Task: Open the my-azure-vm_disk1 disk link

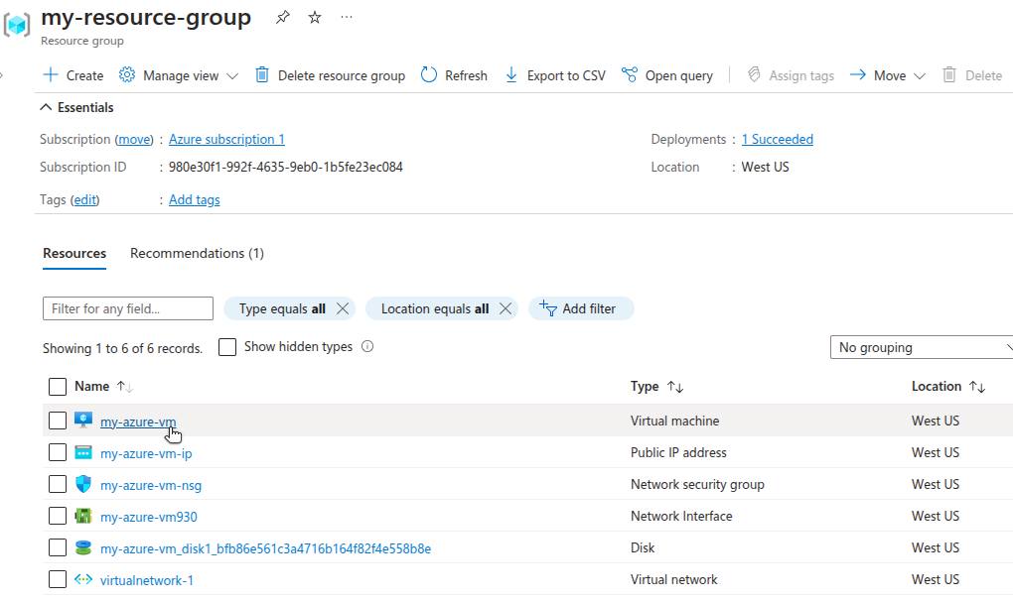Action: [265, 548]
